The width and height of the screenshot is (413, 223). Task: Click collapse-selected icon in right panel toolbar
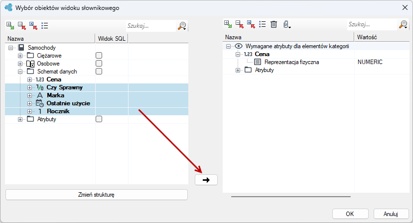pyautogui.click(x=251, y=24)
